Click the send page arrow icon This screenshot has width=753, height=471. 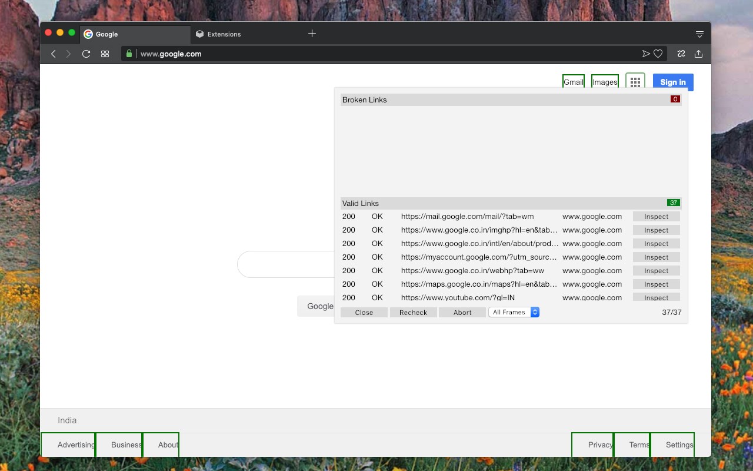click(x=646, y=54)
